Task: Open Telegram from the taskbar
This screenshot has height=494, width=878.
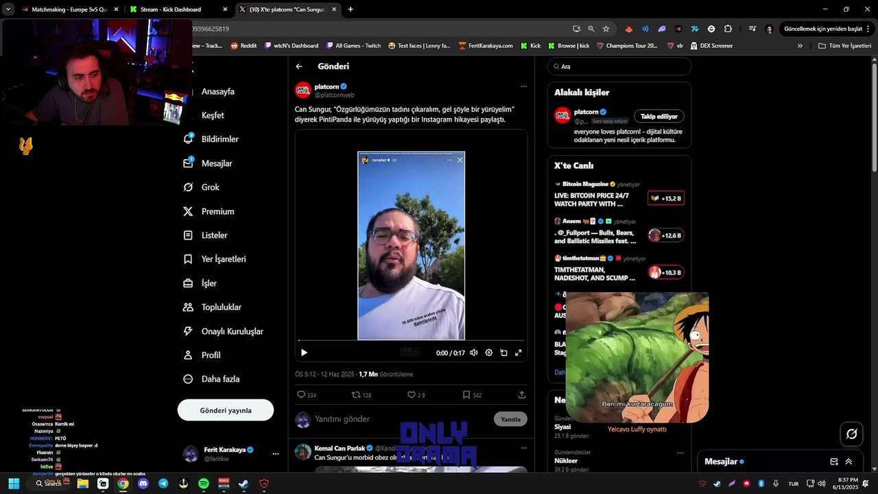Action: click(x=163, y=484)
